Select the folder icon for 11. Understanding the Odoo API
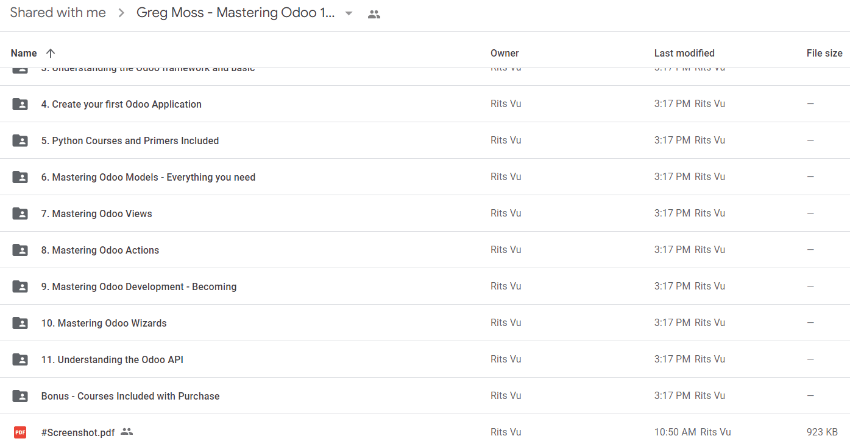The width and height of the screenshot is (850, 447). click(x=20, y=359)
